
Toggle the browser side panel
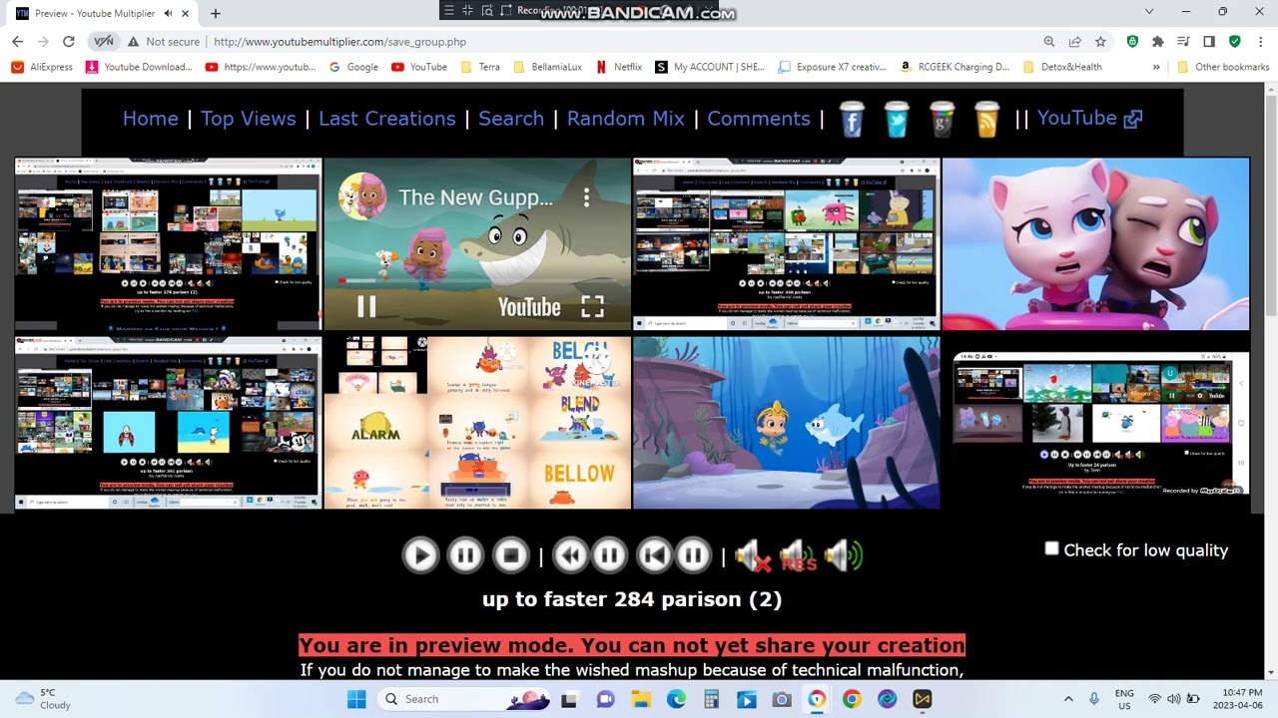[1209, 42]
